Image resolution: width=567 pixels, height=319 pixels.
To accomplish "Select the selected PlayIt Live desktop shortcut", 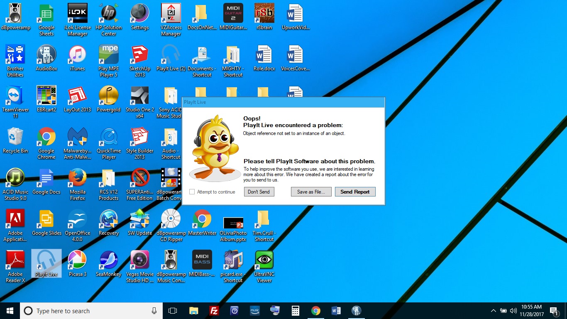I will (46, 263).
